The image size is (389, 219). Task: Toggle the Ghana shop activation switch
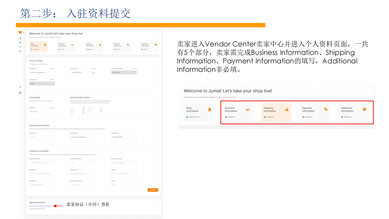tap(101, 111)
